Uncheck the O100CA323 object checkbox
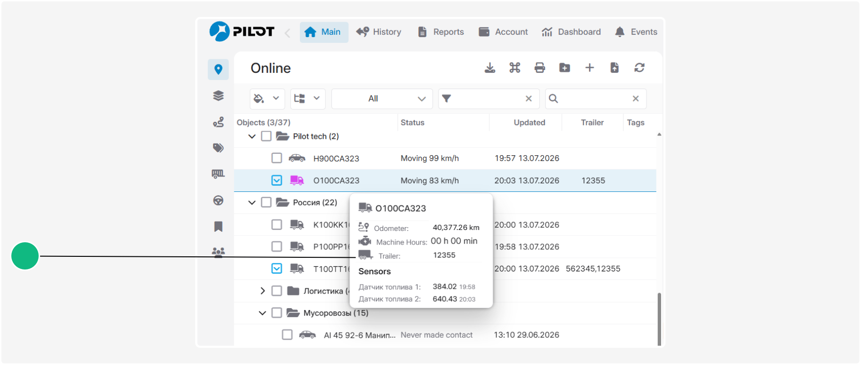The image size is (861, 365). pos(277,180)
